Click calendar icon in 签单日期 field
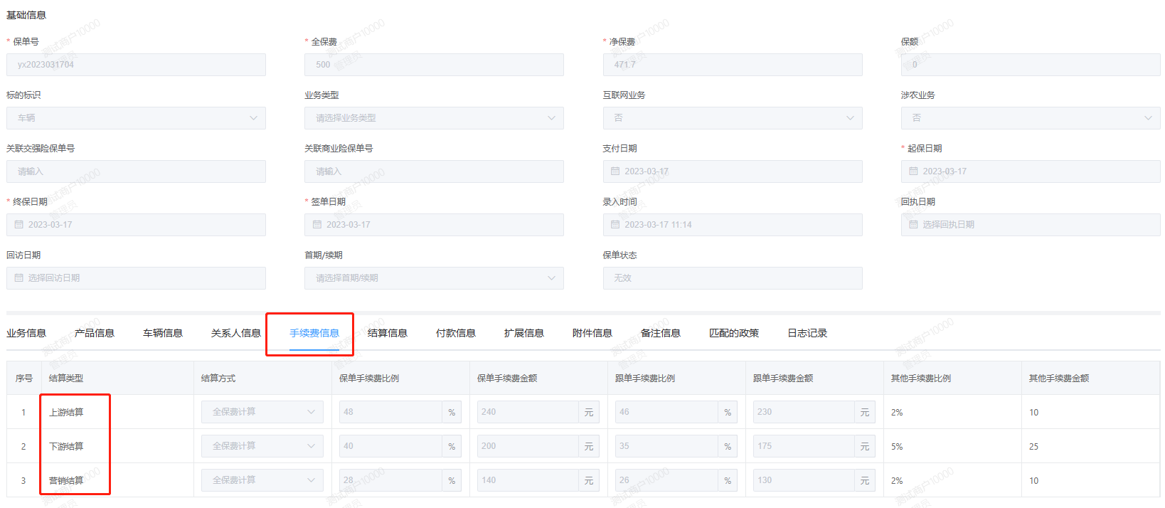 click(x=317, y=225)
